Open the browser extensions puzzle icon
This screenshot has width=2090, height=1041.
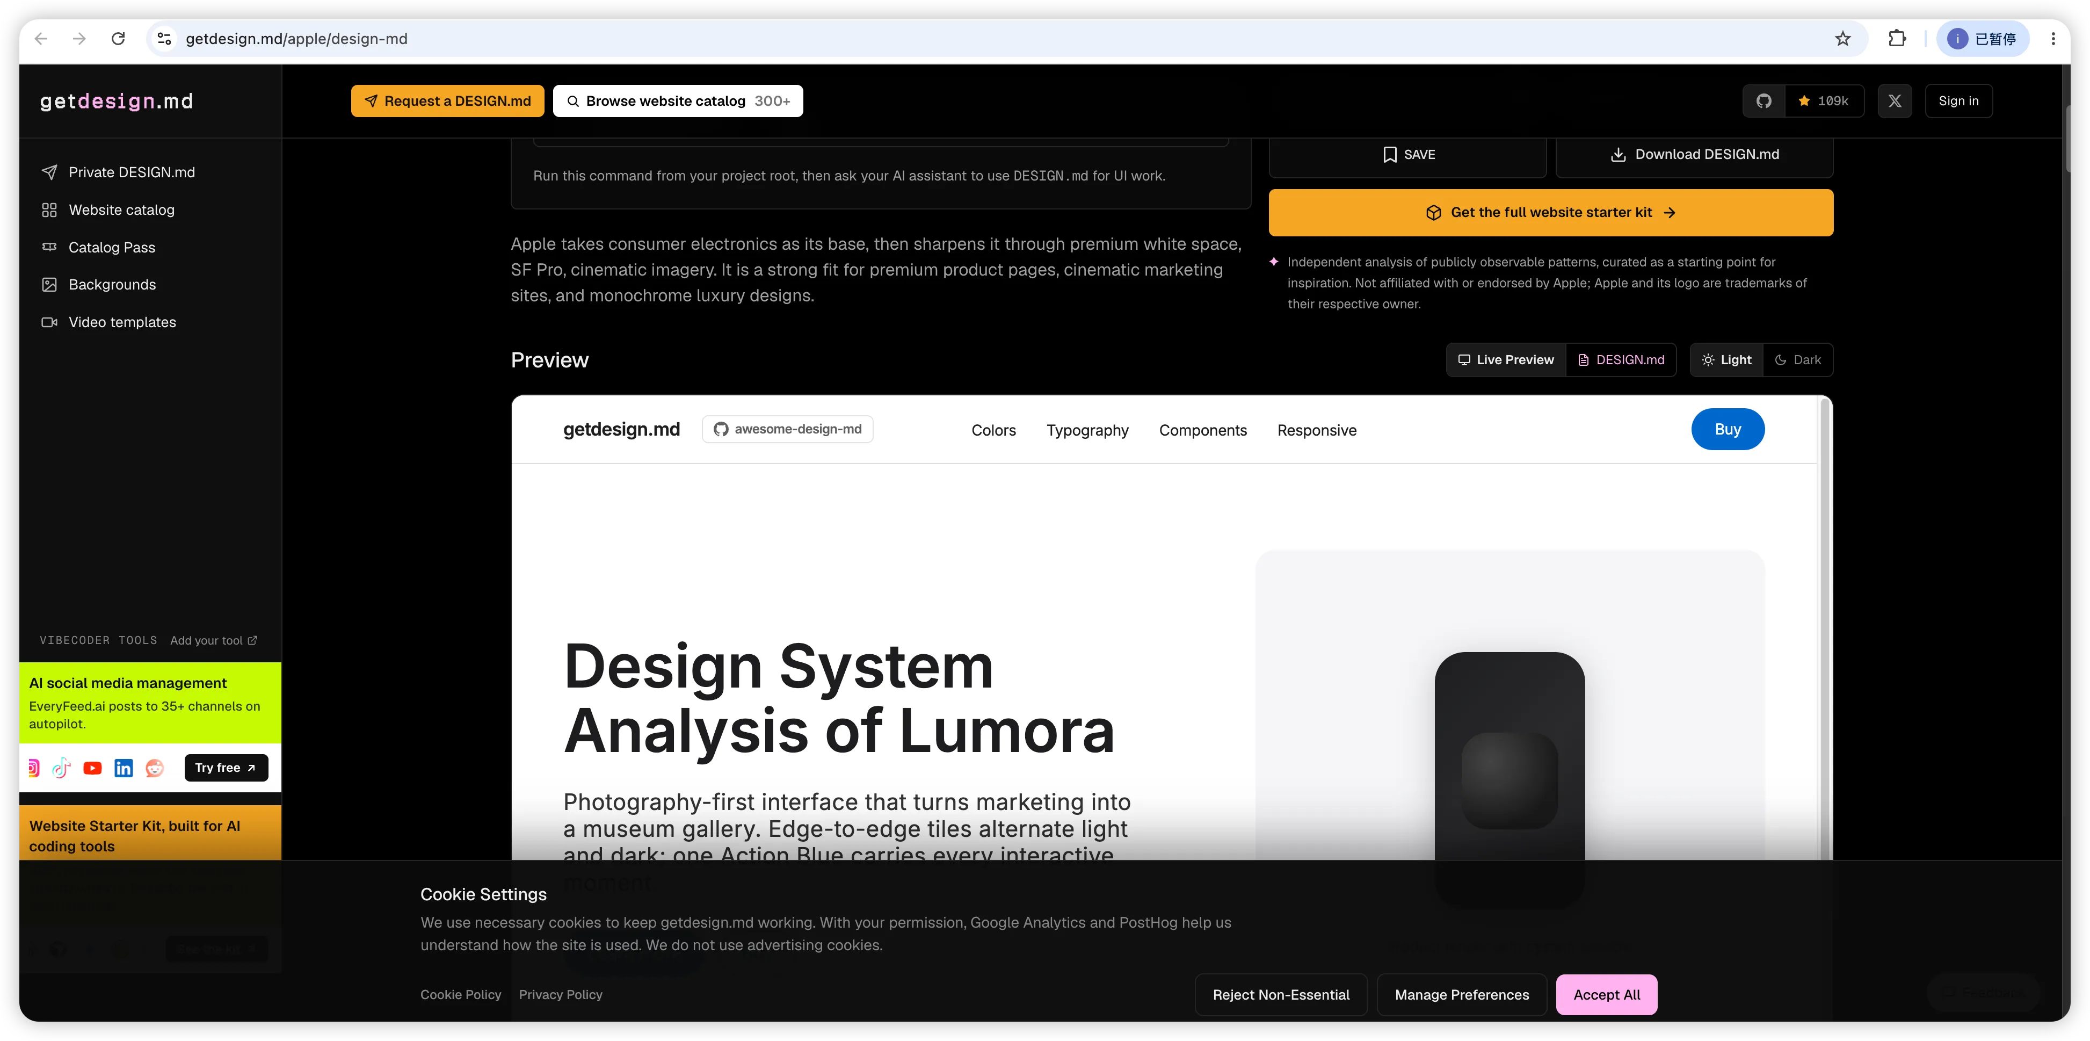pyautogui.click(x=1897, y=39)
